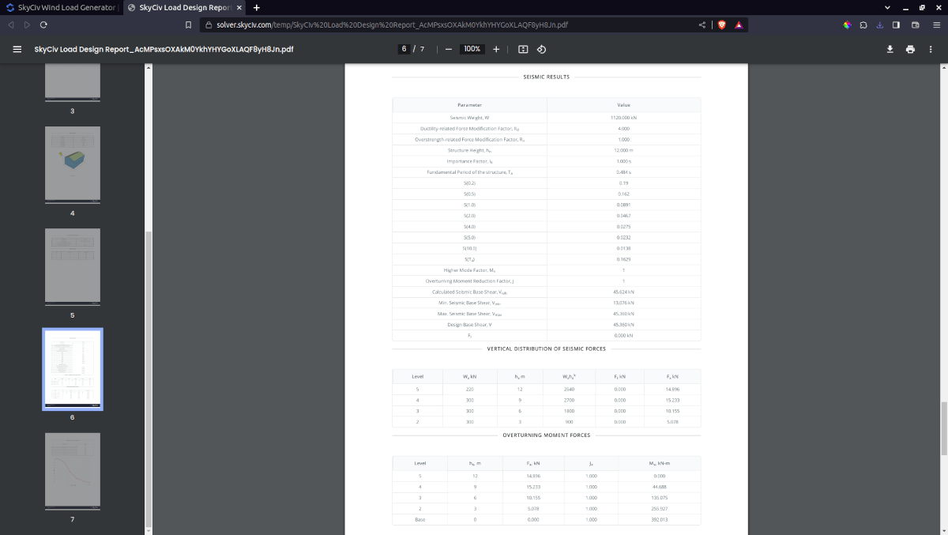The width and height of the screenshot is (948, 535).
Task: Toggle the ad blocker shield in address bar
Action: [721, 24]
